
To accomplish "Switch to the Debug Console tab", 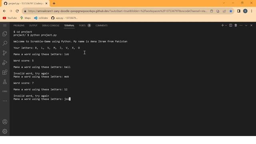I will tap(51, 26).
